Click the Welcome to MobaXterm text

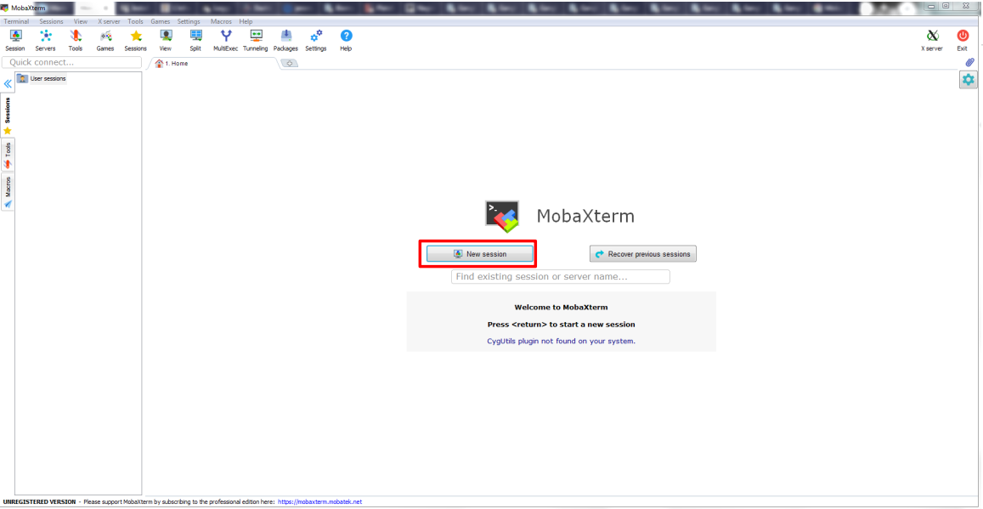click(x=561, y=308)
